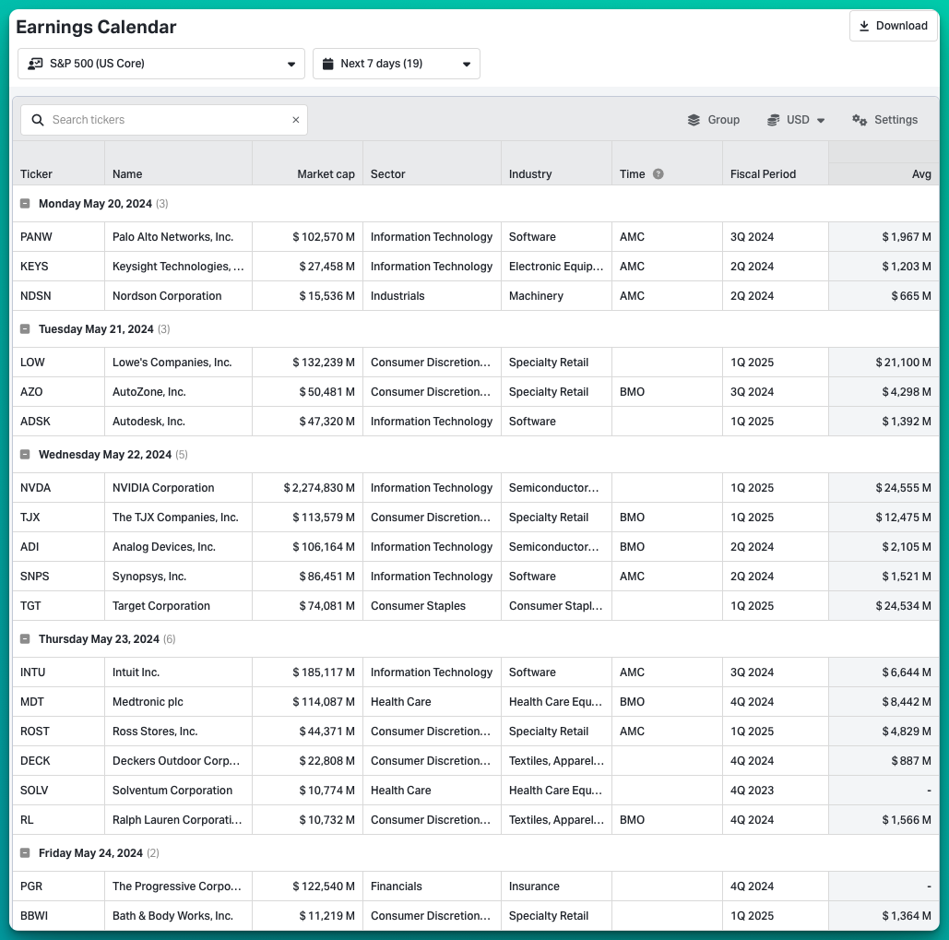Screen dimensions: 949x940
Task: Collapse the Wednesday May 22, 2024 group
Action: click(25, 454)
